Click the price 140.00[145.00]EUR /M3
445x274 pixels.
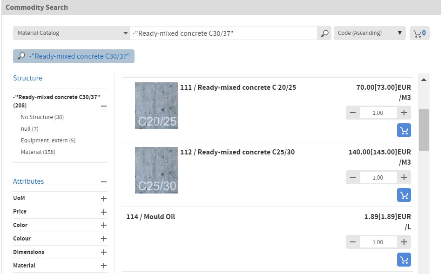click(380, 157)
